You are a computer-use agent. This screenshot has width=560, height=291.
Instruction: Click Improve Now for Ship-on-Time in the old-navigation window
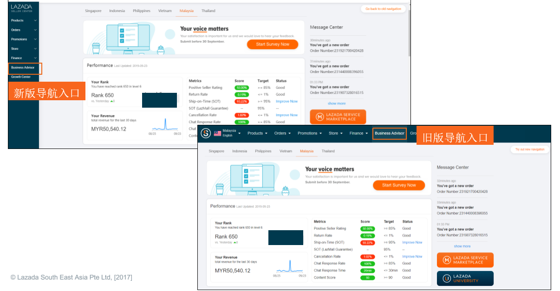pos(412,243)
